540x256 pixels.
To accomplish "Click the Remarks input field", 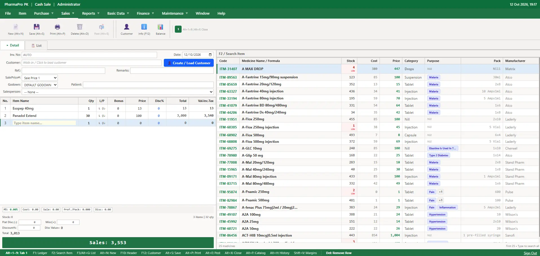I will 172,70.
